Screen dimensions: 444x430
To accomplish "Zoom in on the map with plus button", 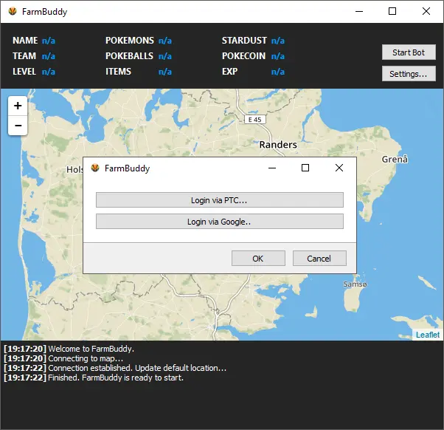I will [x=18, y=106].
